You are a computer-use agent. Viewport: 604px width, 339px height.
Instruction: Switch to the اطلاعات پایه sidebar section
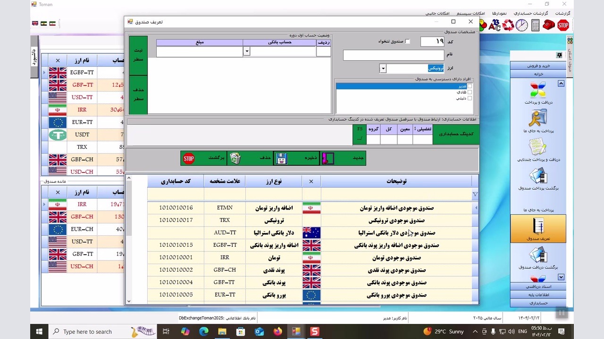[538, 295]
